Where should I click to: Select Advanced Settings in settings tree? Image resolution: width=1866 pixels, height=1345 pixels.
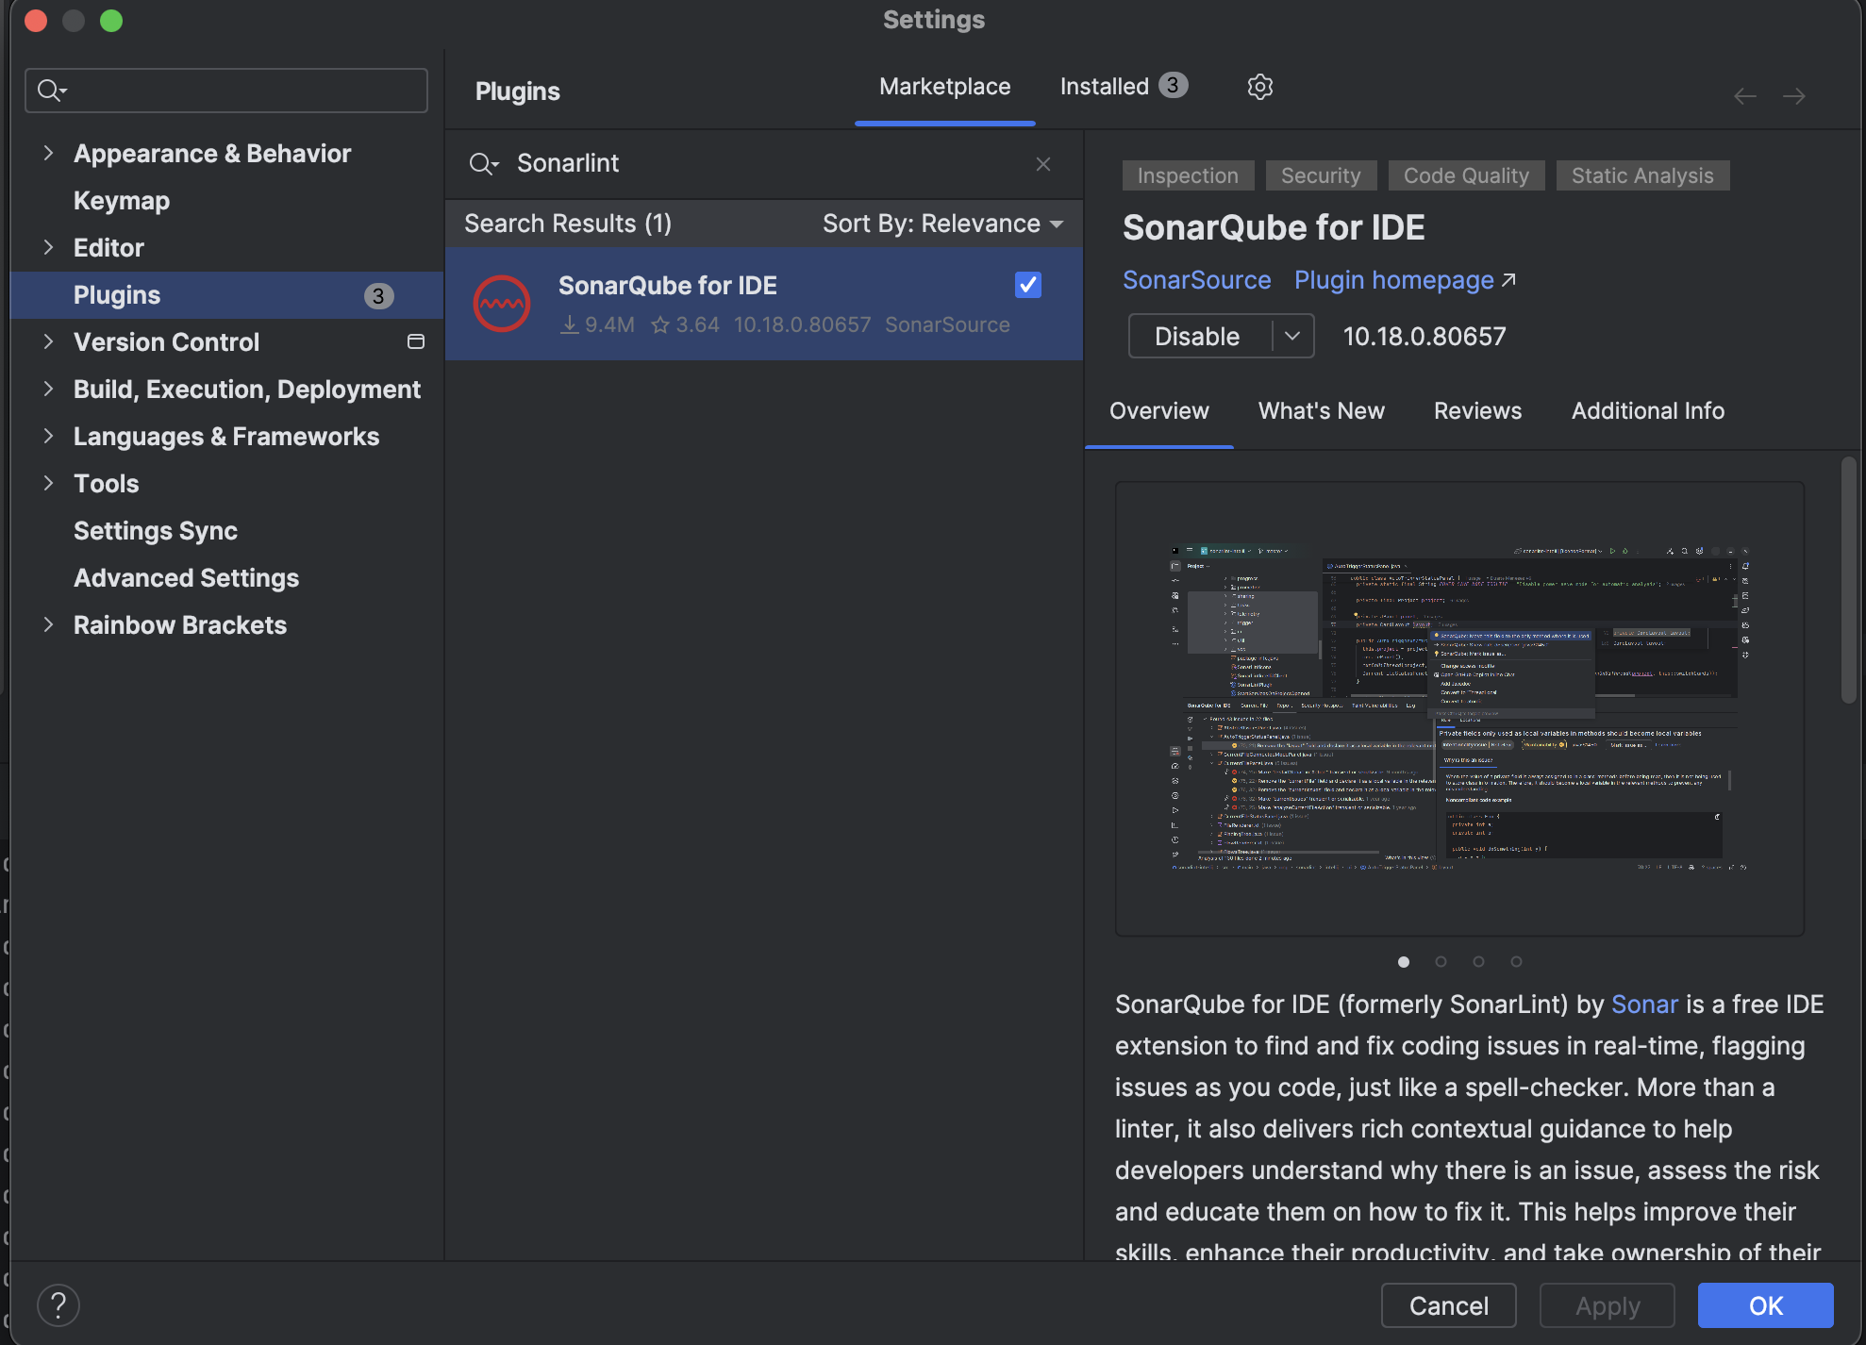pyautogui.click(x=186, y=578)
